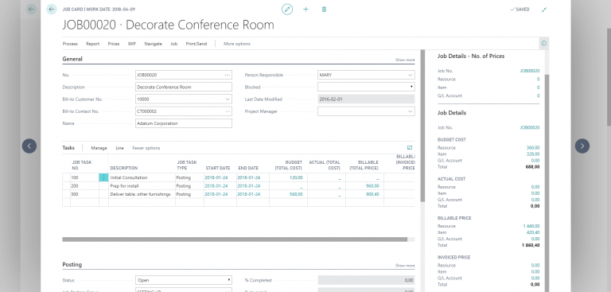The width and height of the screenshot is (611, 292).
Task: Click the ellipsis in the No. field
Action: coord(228,75)
